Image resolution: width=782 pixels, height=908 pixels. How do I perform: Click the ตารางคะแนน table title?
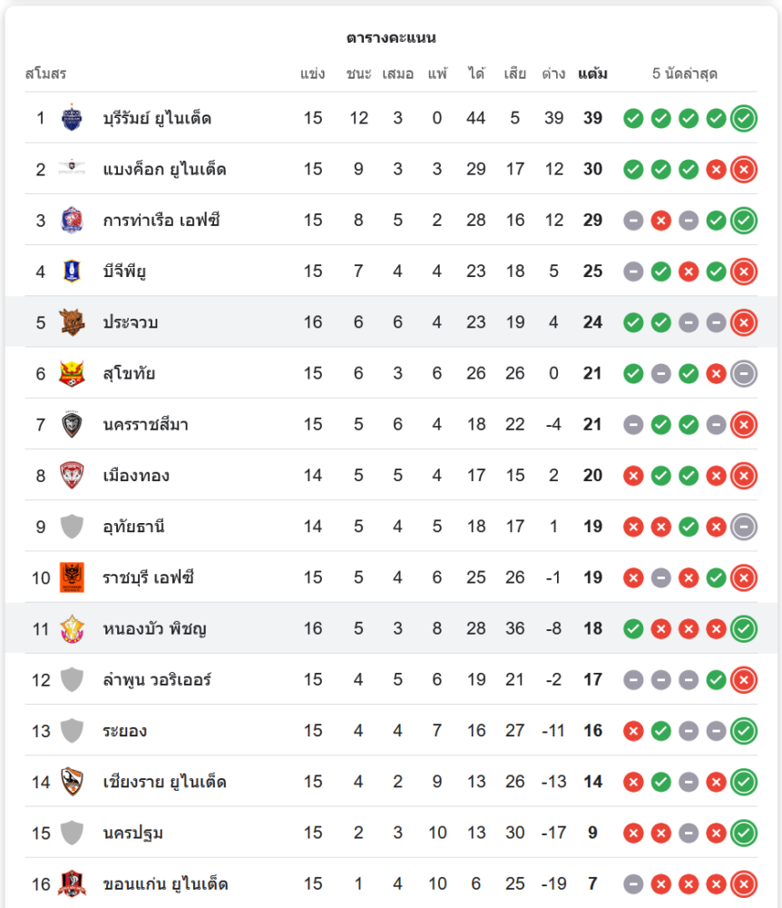391,37
